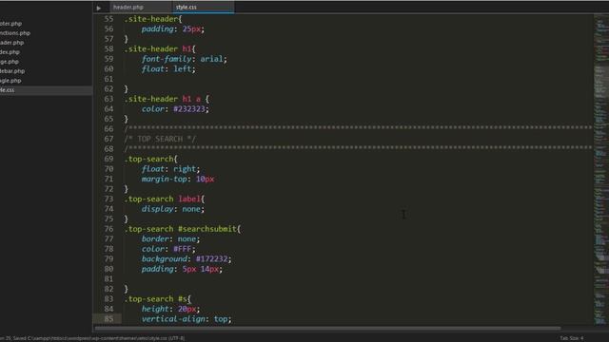The height and width of the screenshot is (342, 609).
Task: Click "display: none;" on line 74
Action: point(173,209)
